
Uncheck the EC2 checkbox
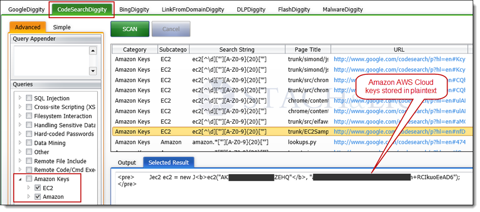[x=38, y=188]
